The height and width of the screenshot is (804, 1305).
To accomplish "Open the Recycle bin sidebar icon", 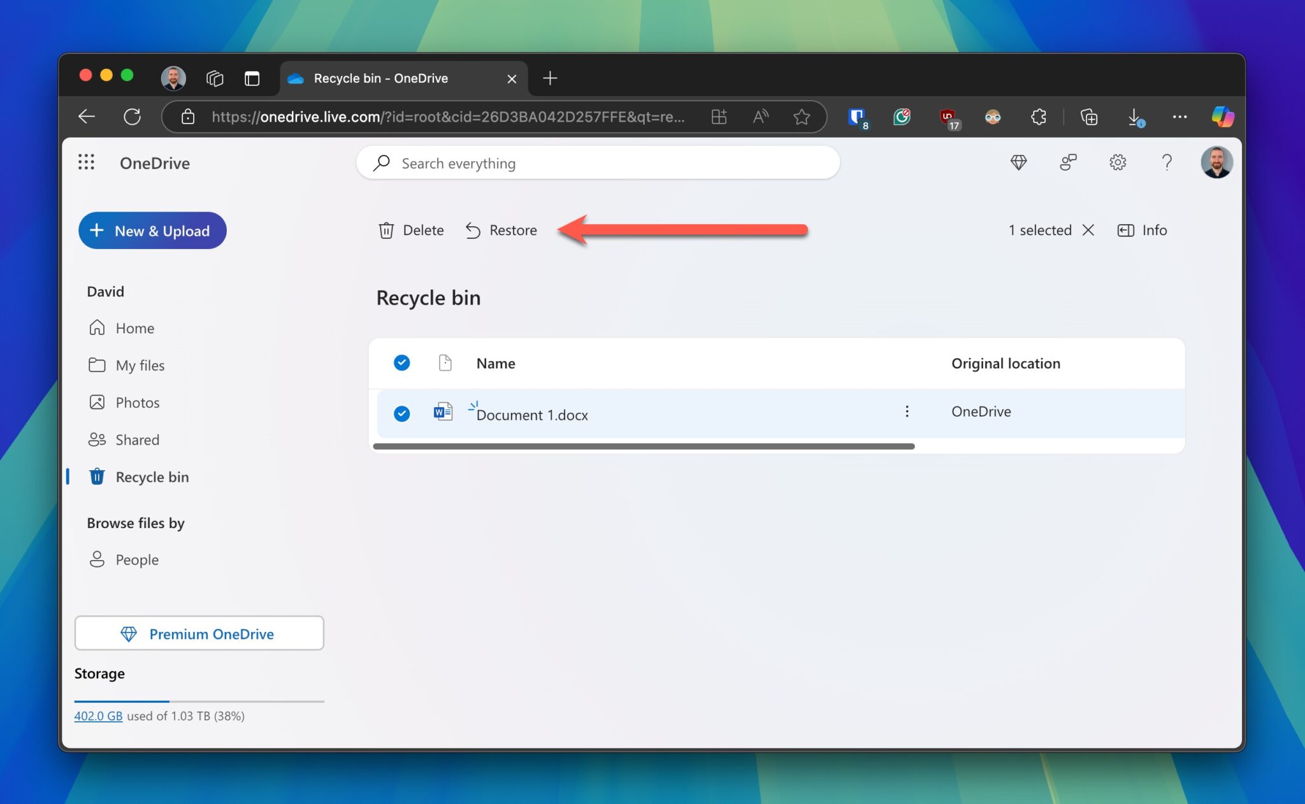I will 96,477.
